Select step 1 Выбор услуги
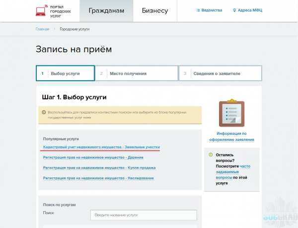This screenshot has width=298, height=228. pyautogui.click(x=65, y=73)
